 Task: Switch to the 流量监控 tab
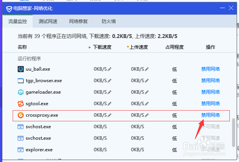coord(18,21)
